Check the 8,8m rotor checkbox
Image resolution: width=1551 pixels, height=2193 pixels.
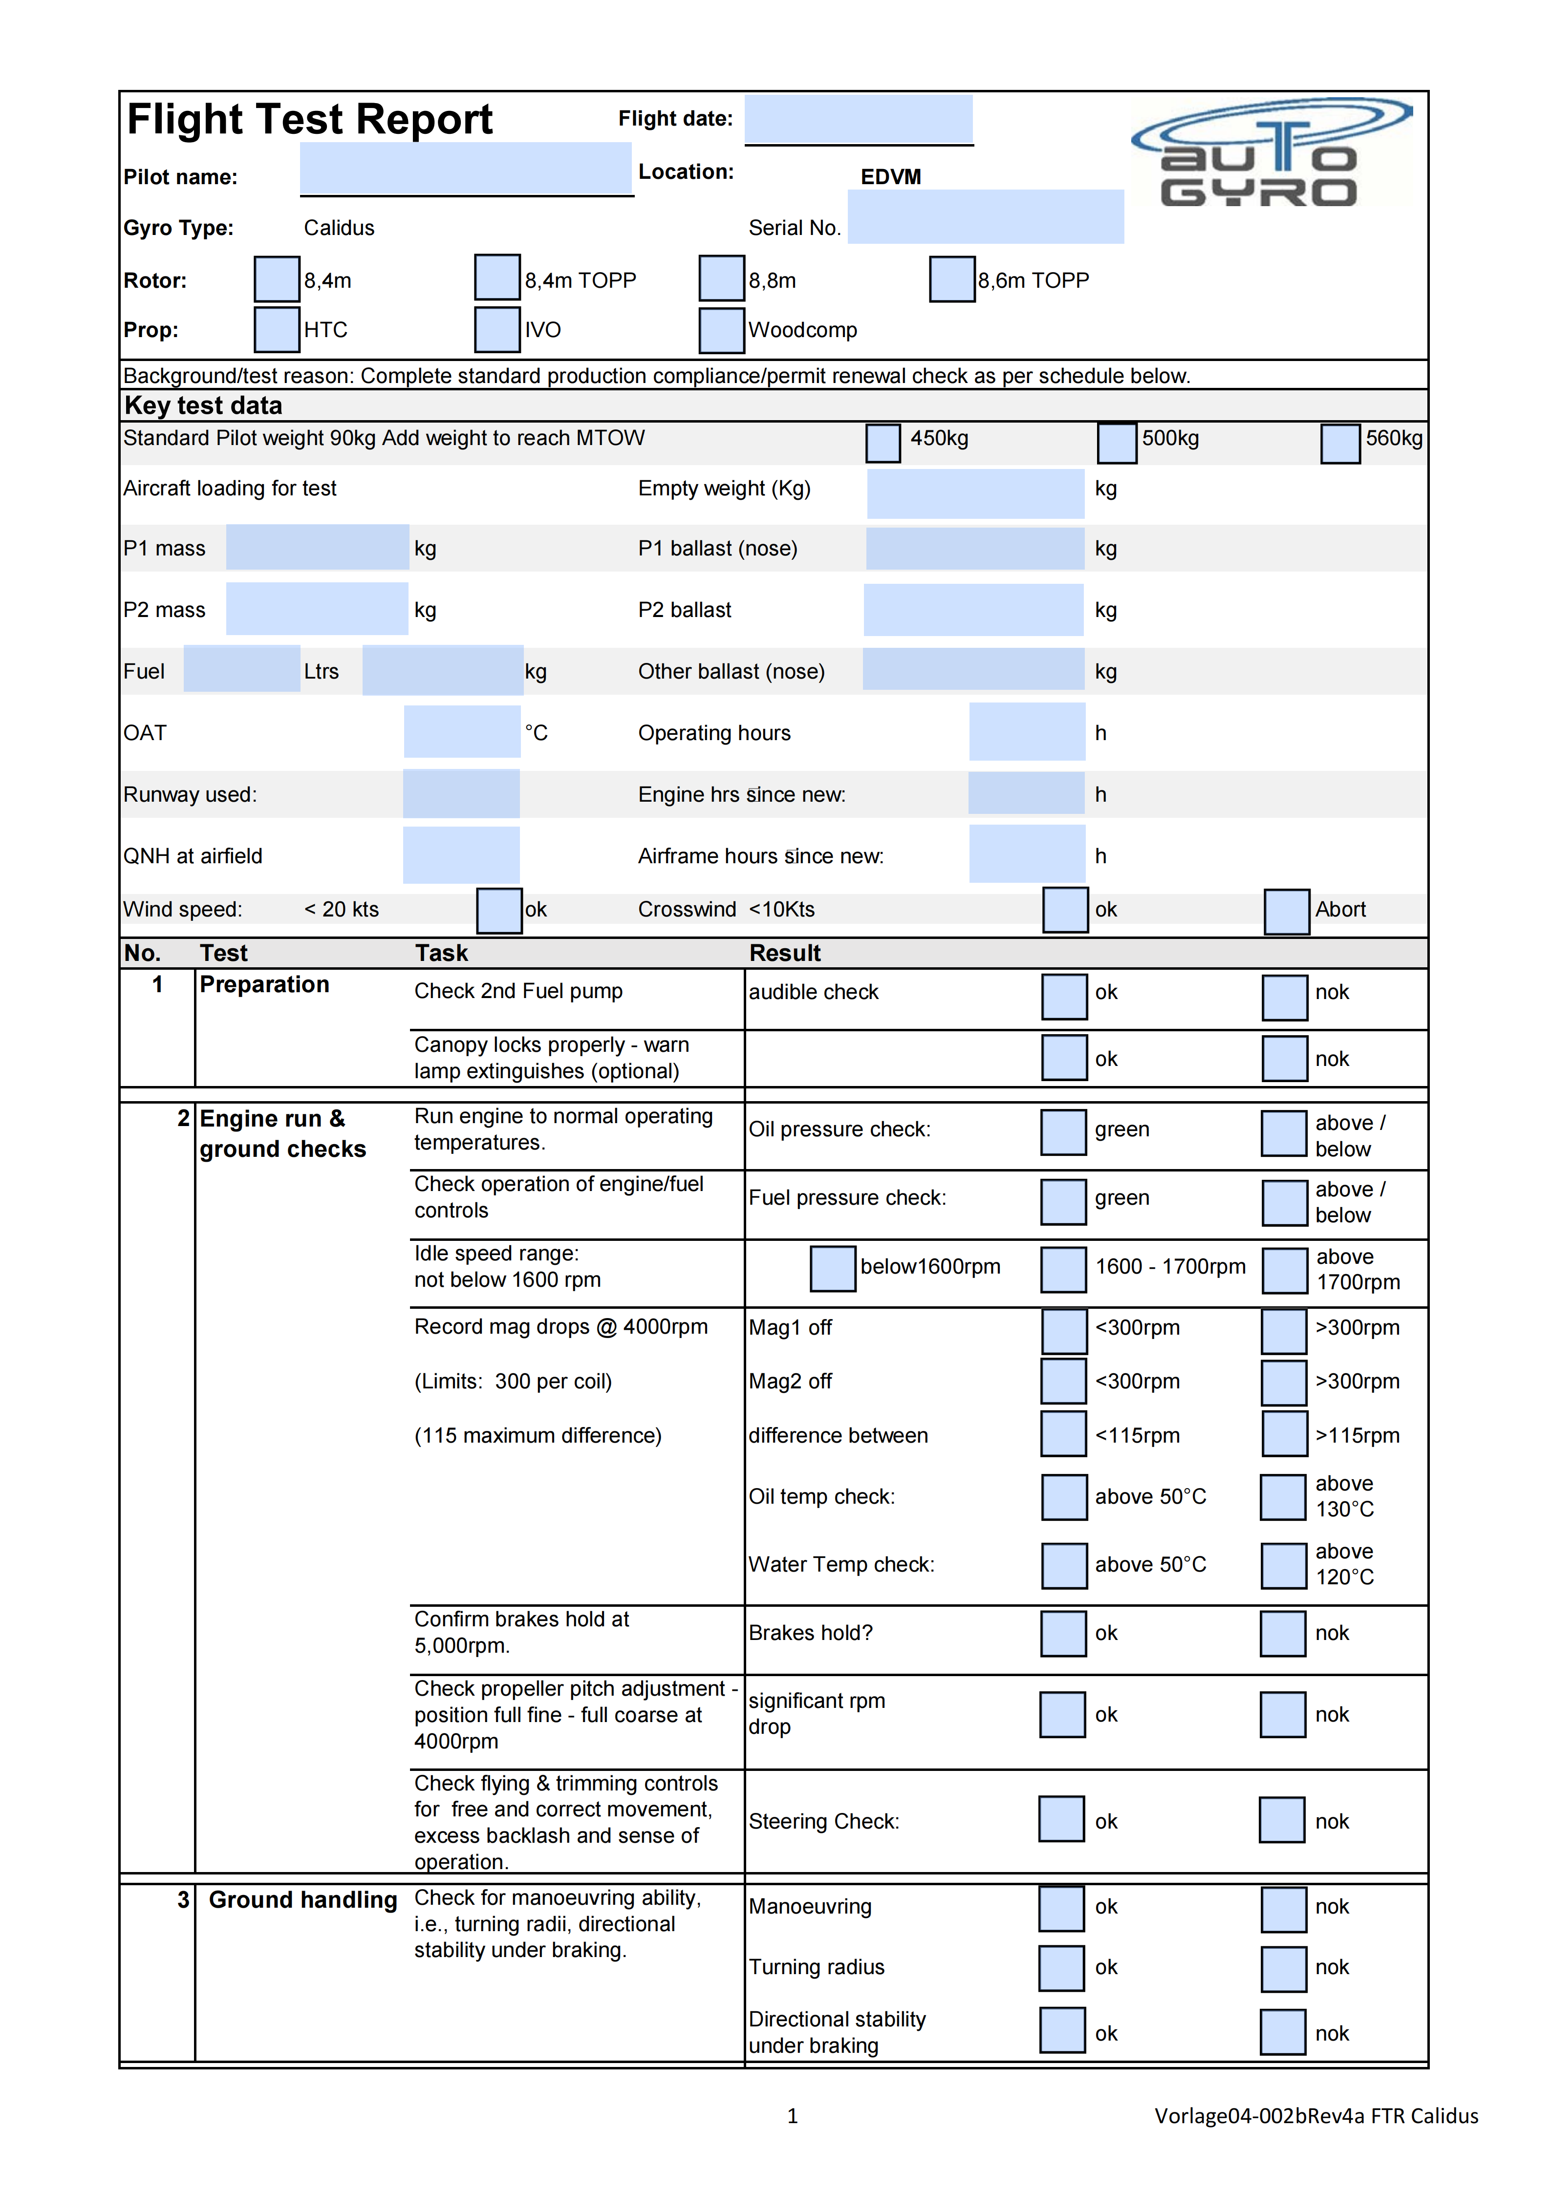click(x=722, y=278)
